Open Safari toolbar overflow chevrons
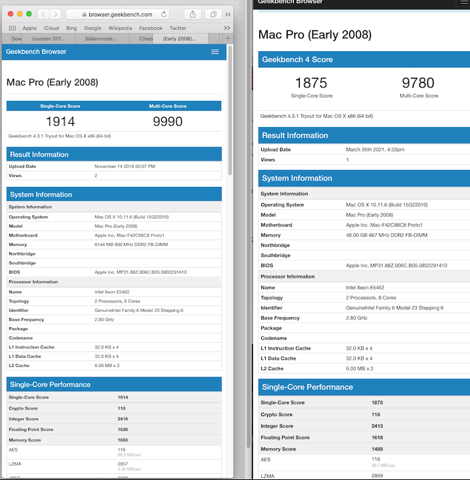 [x=228, y=14]
